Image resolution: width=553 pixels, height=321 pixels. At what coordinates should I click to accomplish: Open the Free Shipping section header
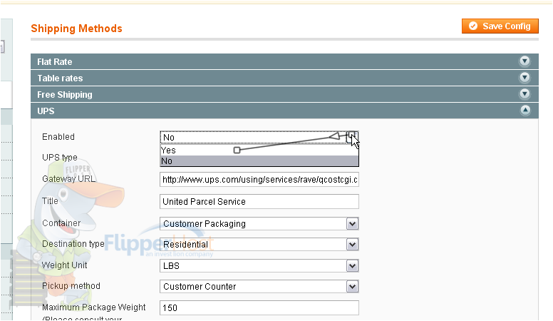(284, 94)
